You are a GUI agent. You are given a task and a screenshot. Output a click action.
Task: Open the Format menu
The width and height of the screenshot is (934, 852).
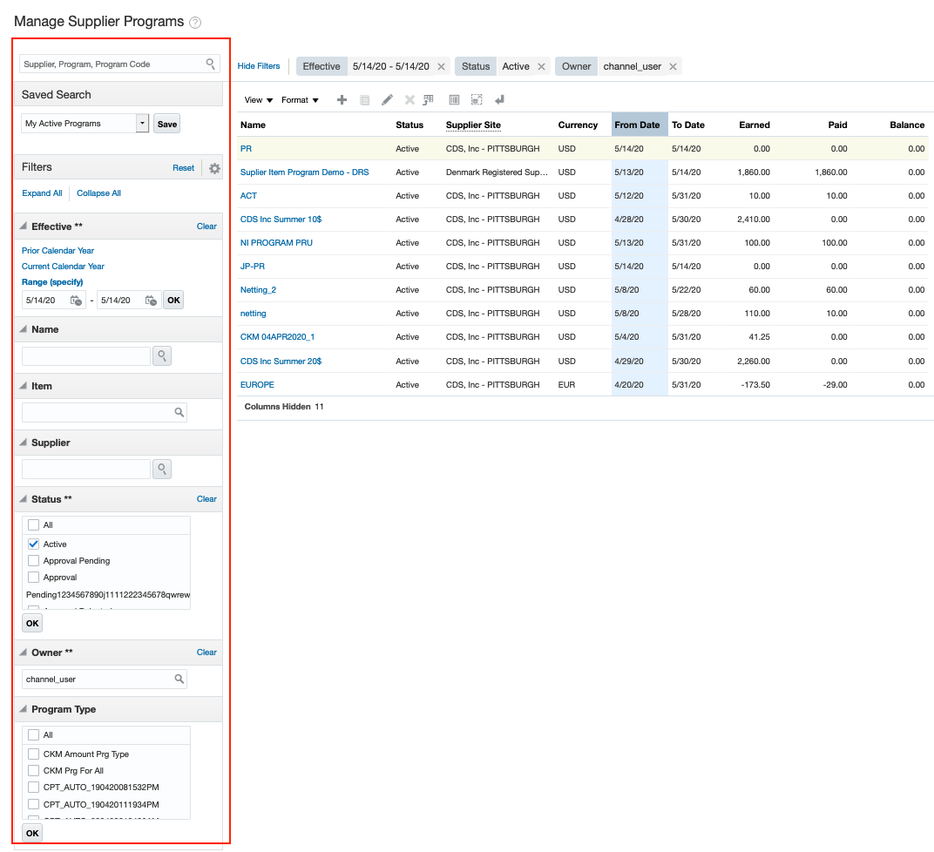[300, 99]
